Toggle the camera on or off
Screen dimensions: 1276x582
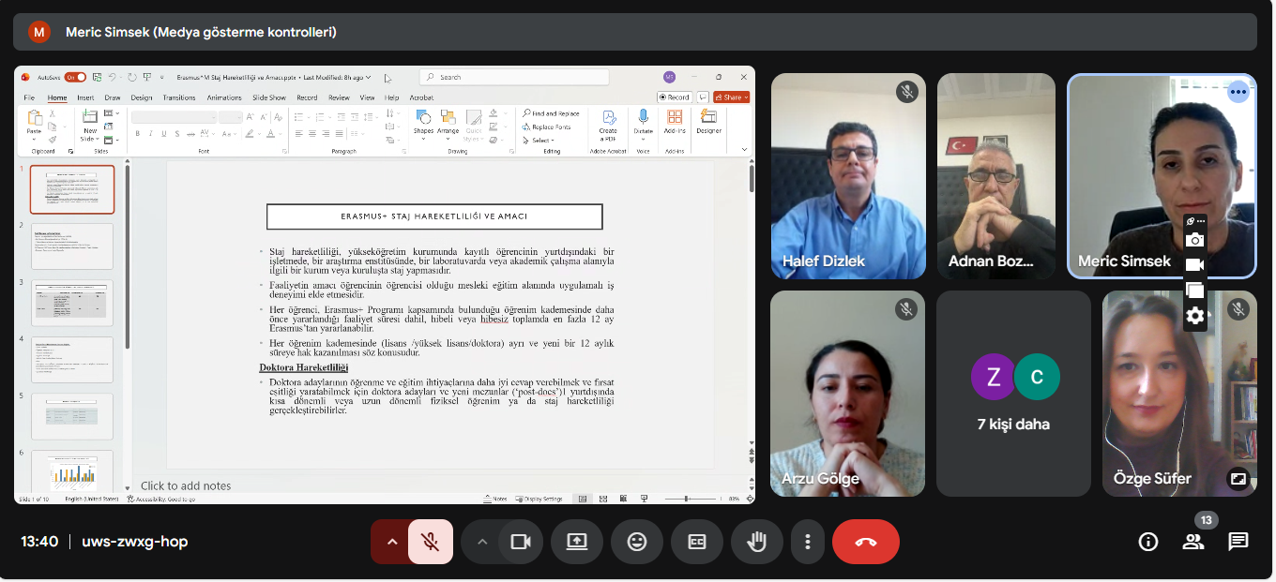(x=520, y=542)
